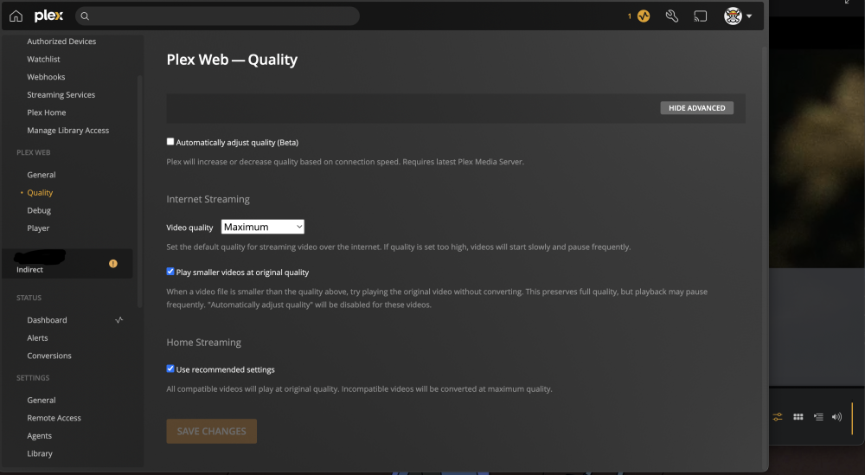Mute volume speaker icon in player
This screenshot has width=865, height=475.
click(x=836, y=417)
